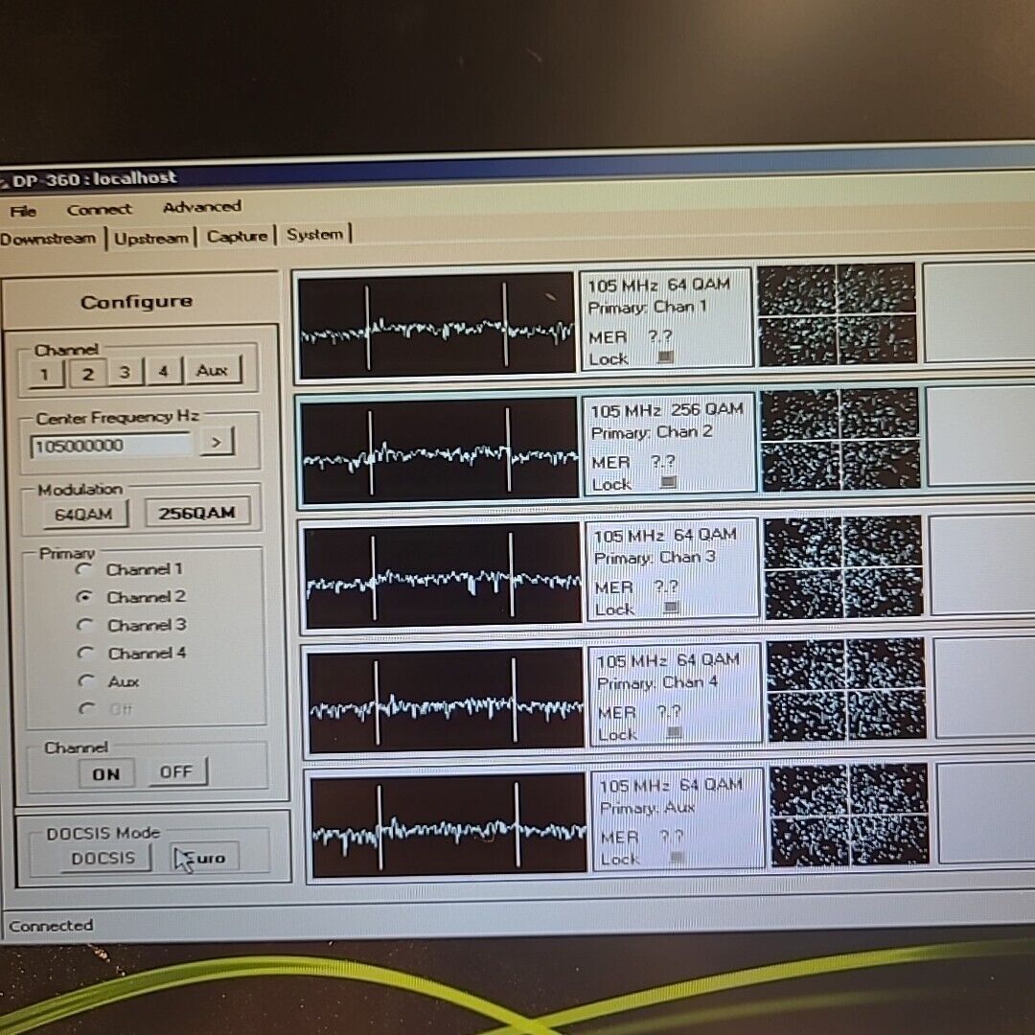The height and width of the screenshot is (1035, 1035).
Task: Click the 'Primary: Chan 3' info text
Action: click(x=655, y=558)
